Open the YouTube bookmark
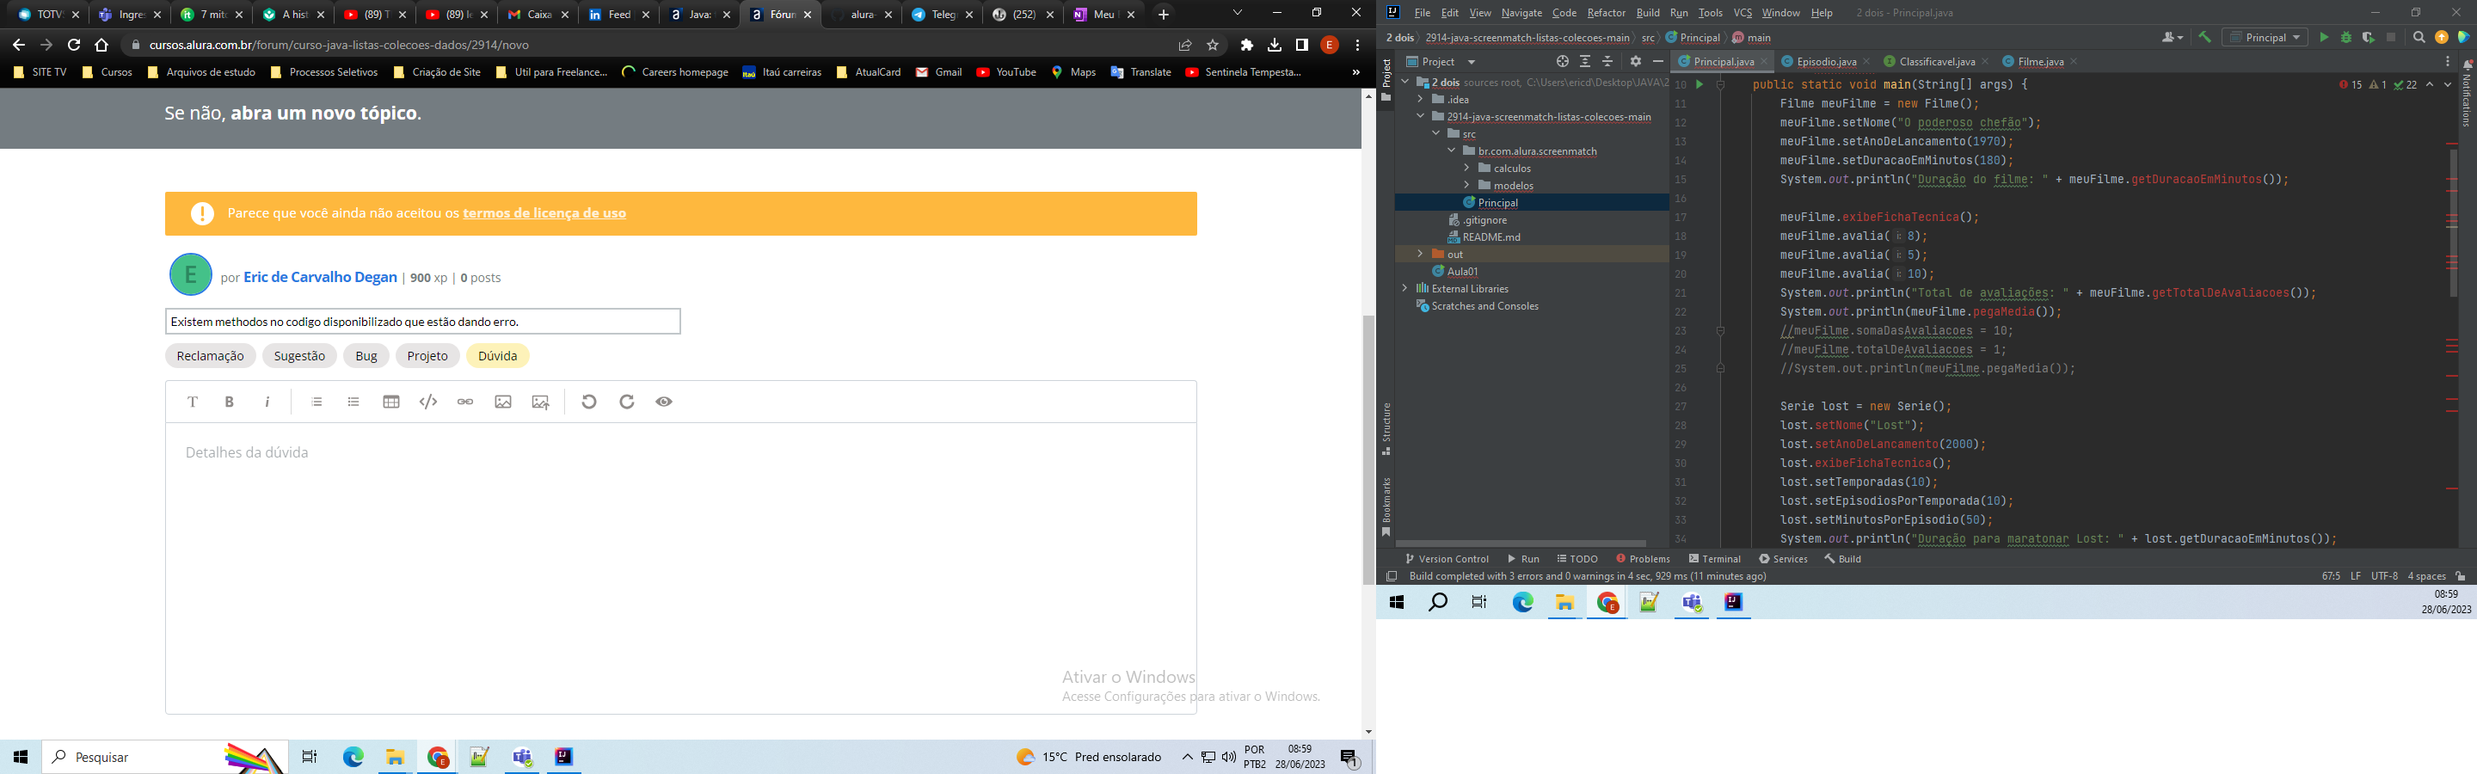The image size is (2477, 774). (1005, 72)
